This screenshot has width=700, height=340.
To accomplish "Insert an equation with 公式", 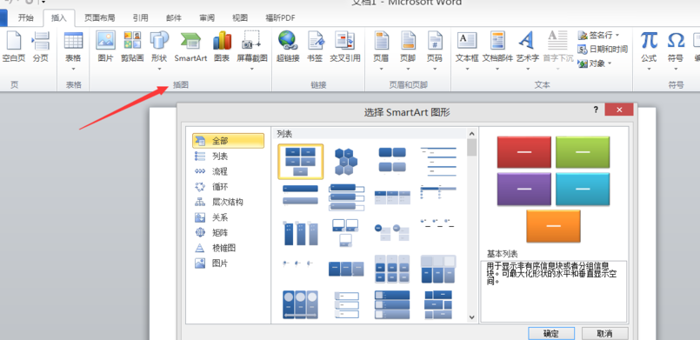I will [x=649, y=51].
